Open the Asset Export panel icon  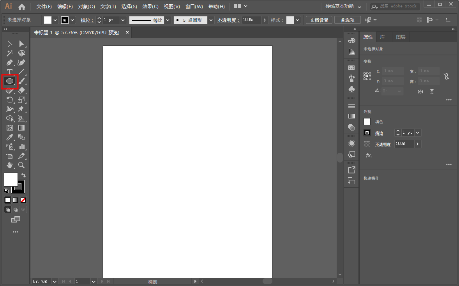click(x=351, y=170)
